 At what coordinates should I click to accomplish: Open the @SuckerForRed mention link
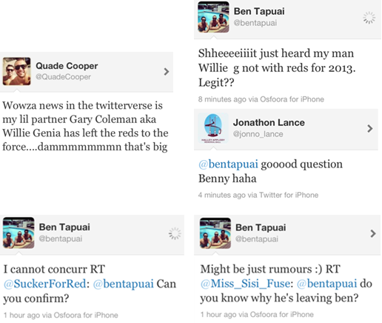(x=44, y=284)
